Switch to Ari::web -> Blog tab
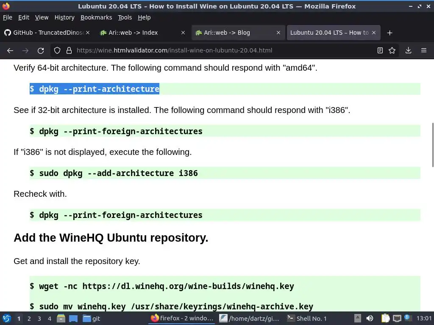 click(237, 33)
